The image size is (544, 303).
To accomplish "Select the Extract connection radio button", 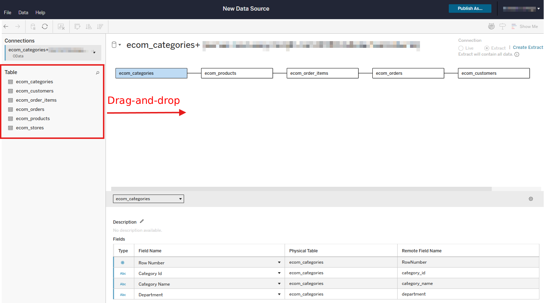I will pyautogui.click(x=487, y=48).
